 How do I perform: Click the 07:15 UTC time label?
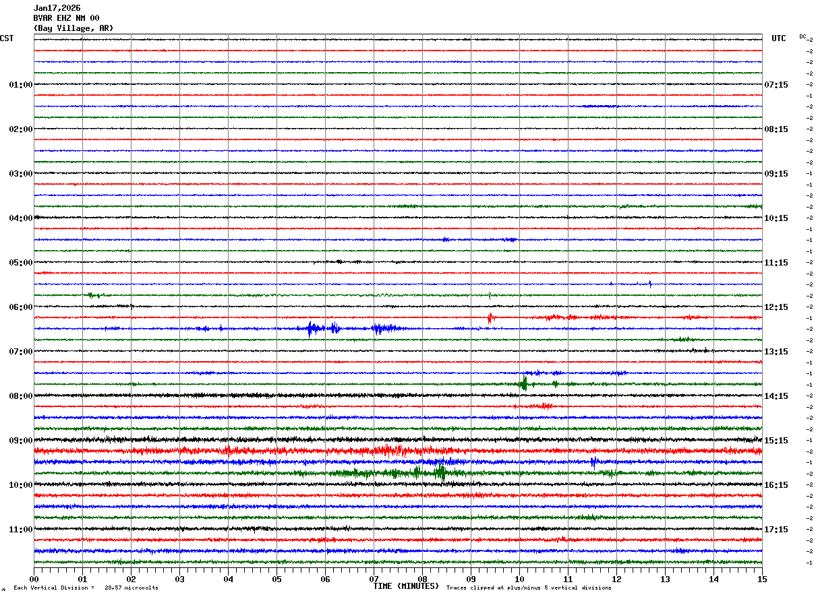pyautogui.click(x=776, y=85)
